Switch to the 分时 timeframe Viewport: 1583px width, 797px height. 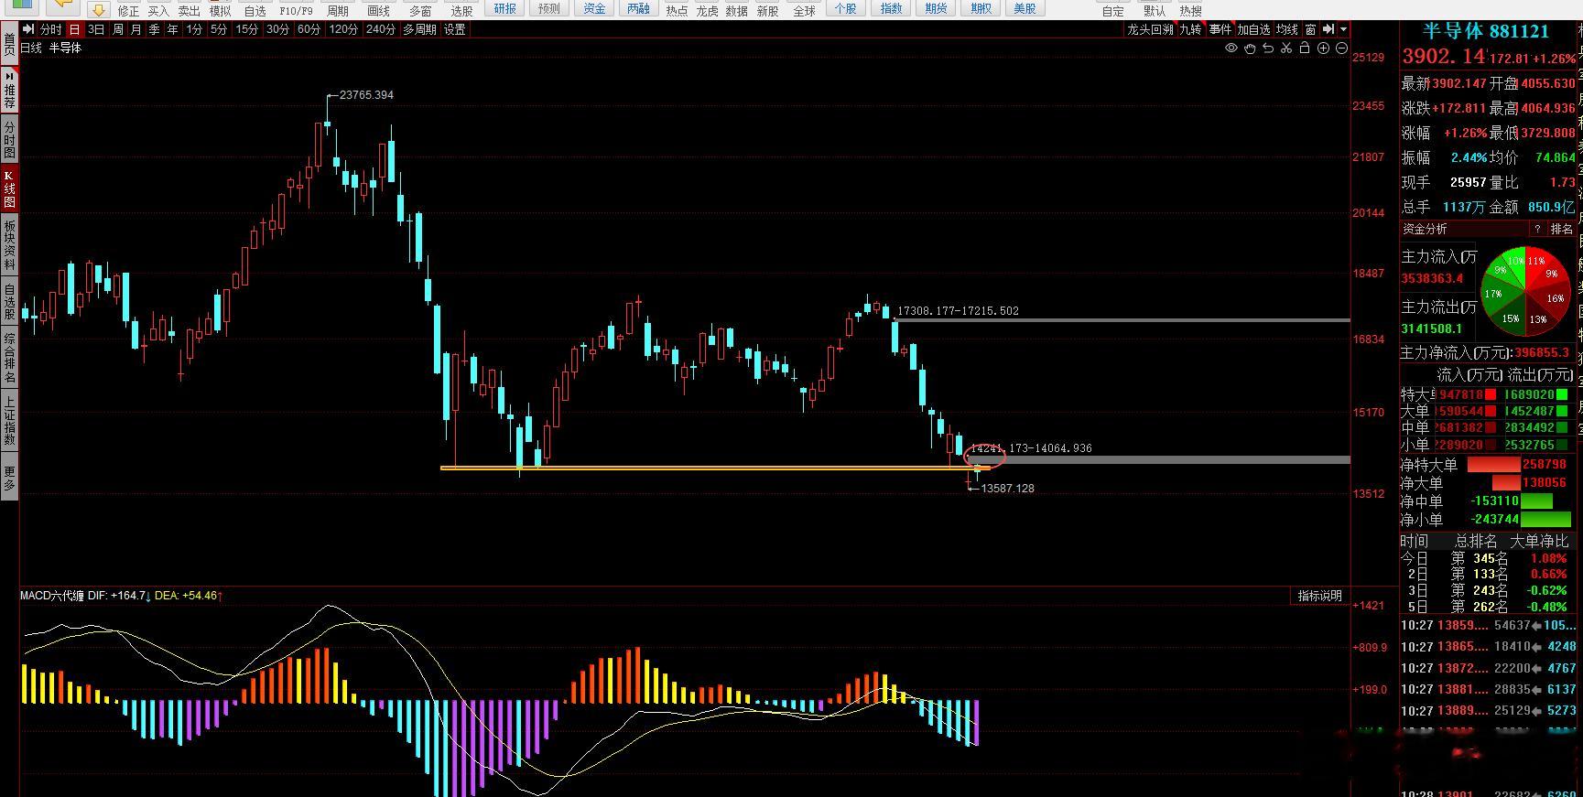pyautogui.click(x=51, y=29)
